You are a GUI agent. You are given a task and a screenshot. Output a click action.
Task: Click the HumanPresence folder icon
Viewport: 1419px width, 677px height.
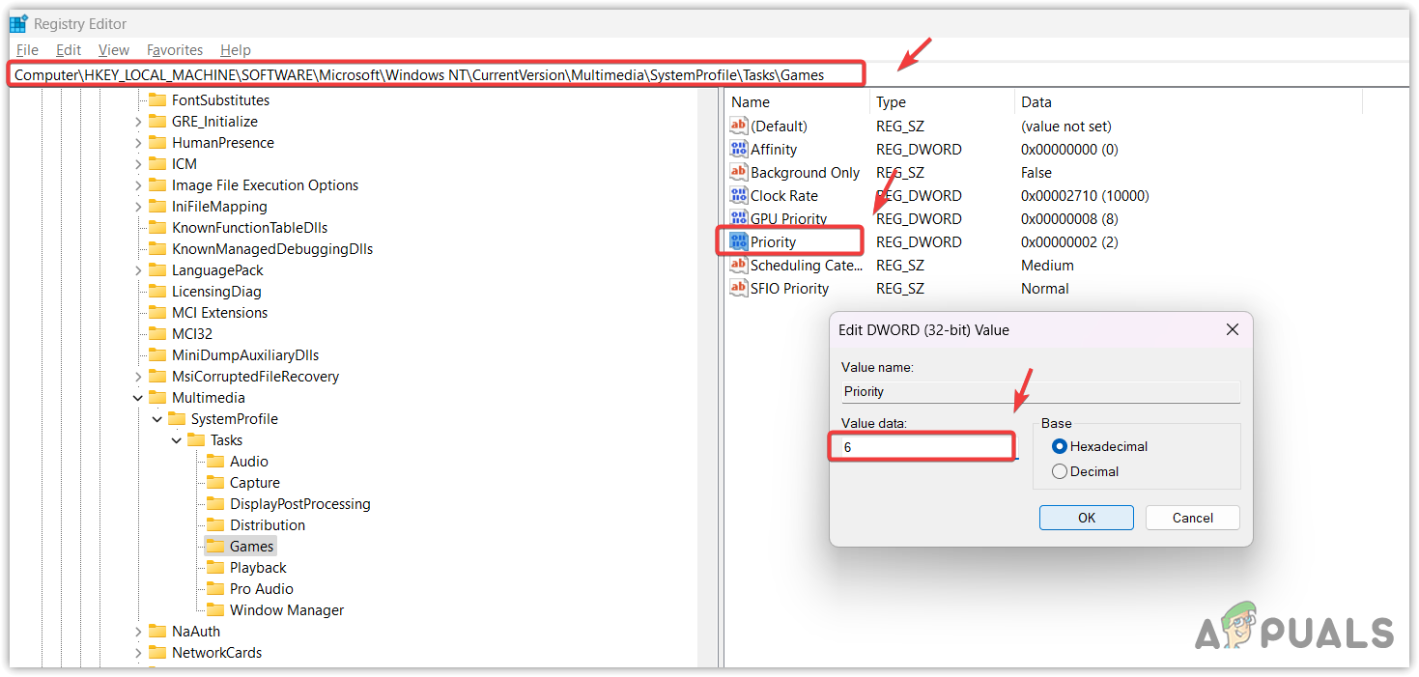(x=157, y=142)
